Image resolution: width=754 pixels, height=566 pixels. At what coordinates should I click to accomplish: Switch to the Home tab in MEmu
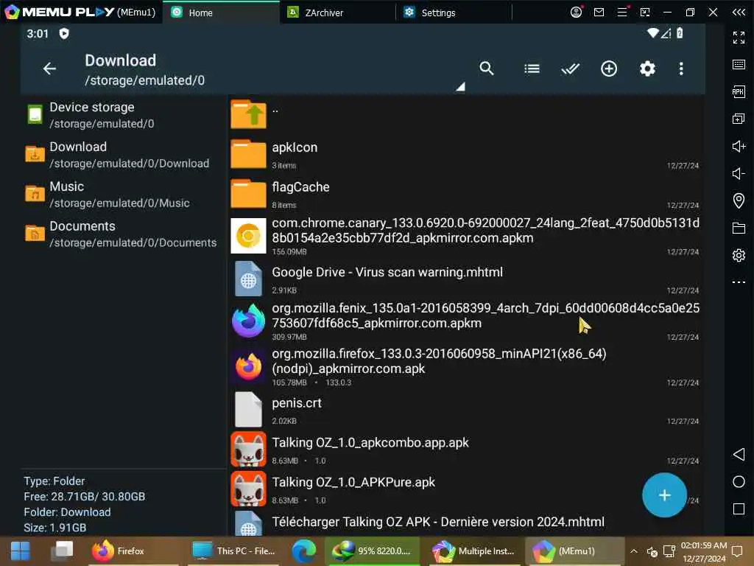pyautogui.click(x=221, y=13)
